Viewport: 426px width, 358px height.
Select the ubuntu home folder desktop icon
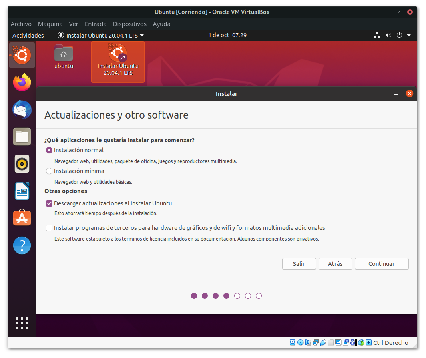pos(64,57)
